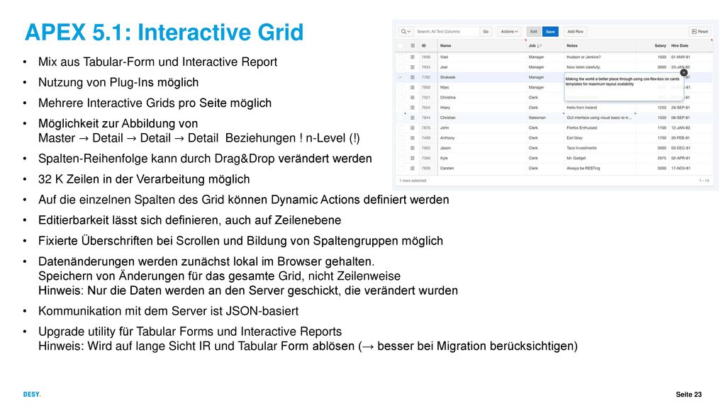Open the row actions menu for Shakeeb
Viewport: 726px width, 408px height.
pyautogui.click(x=412, y=77)
